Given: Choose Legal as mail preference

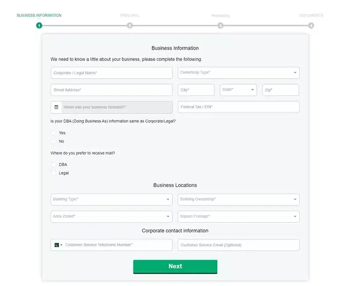Looking at the screenshot, I should pyautogui.click(x=54, y=173).
